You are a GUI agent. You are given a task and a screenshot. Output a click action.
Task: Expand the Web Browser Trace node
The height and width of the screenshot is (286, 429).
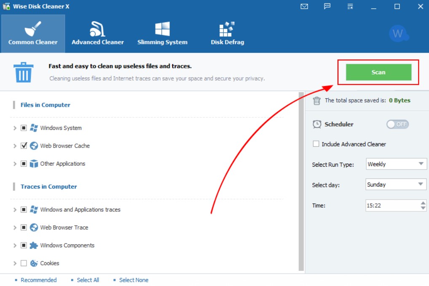[15, 227]
